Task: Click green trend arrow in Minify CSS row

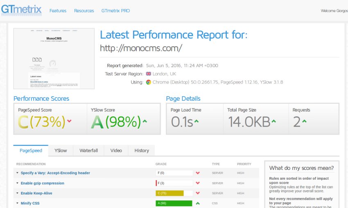Action: (x=198, y=203)
